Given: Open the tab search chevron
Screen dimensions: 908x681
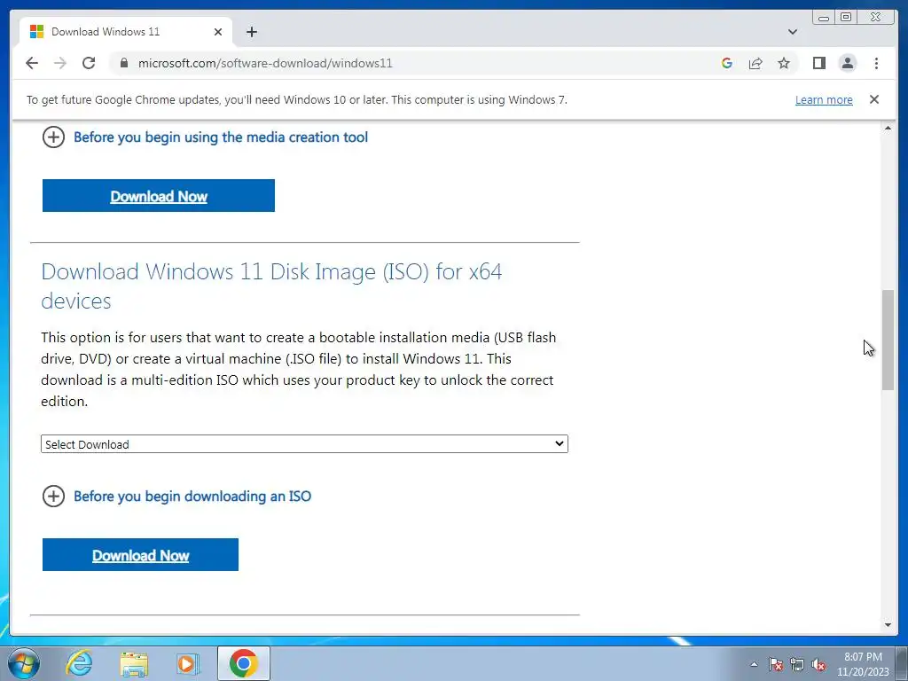Looking at the screenshot, I should coord(792,32).
